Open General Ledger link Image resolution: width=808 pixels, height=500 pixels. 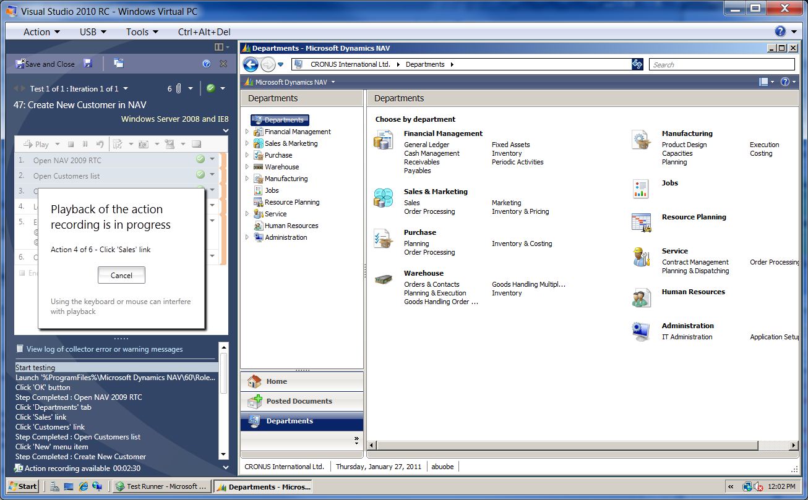(x=427, y=145)
